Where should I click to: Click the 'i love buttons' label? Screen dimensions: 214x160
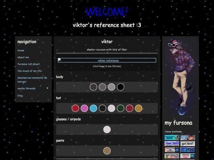[173, 132]
